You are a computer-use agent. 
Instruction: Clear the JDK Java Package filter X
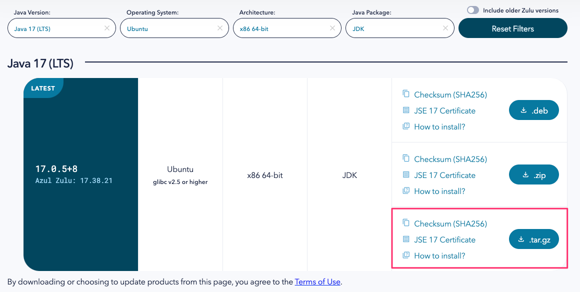[x=445, y=28]
